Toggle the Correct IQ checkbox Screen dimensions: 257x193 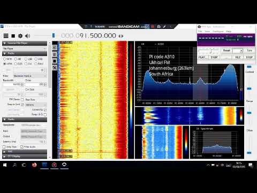[45, 109]
